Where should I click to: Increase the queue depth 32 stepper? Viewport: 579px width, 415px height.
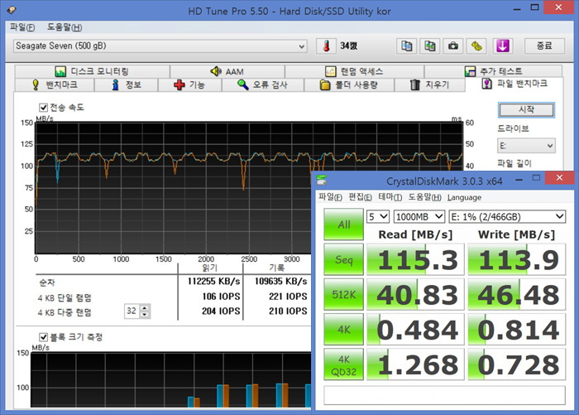[x=145, y=308]
